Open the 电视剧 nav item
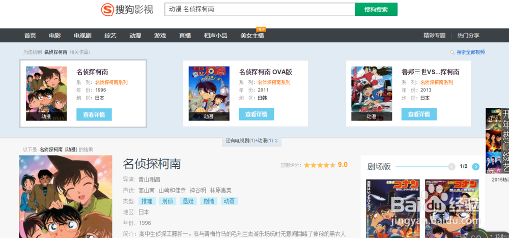 pyautogui.click(x=82, y=36)
